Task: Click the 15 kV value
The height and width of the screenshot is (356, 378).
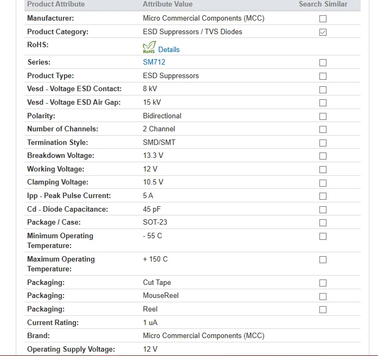Action: coord(152,102)
